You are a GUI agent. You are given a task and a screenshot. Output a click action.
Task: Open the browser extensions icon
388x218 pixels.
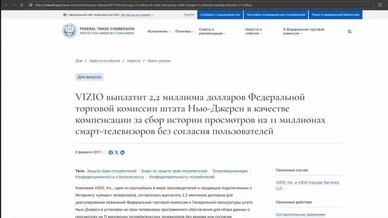(x=380, y=5)
